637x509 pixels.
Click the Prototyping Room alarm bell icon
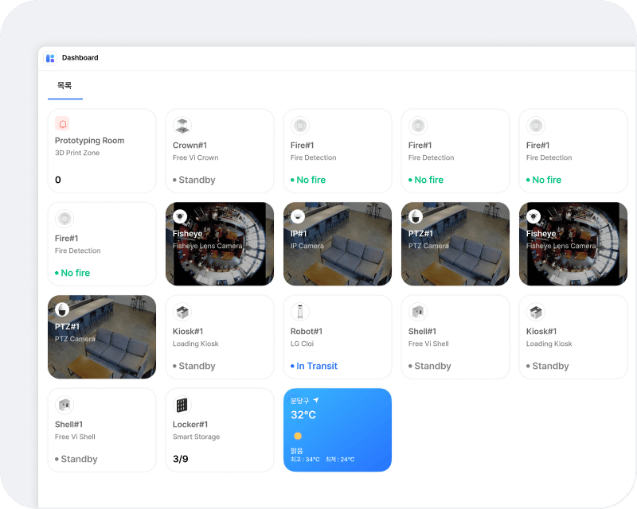(x=64, y=125)
